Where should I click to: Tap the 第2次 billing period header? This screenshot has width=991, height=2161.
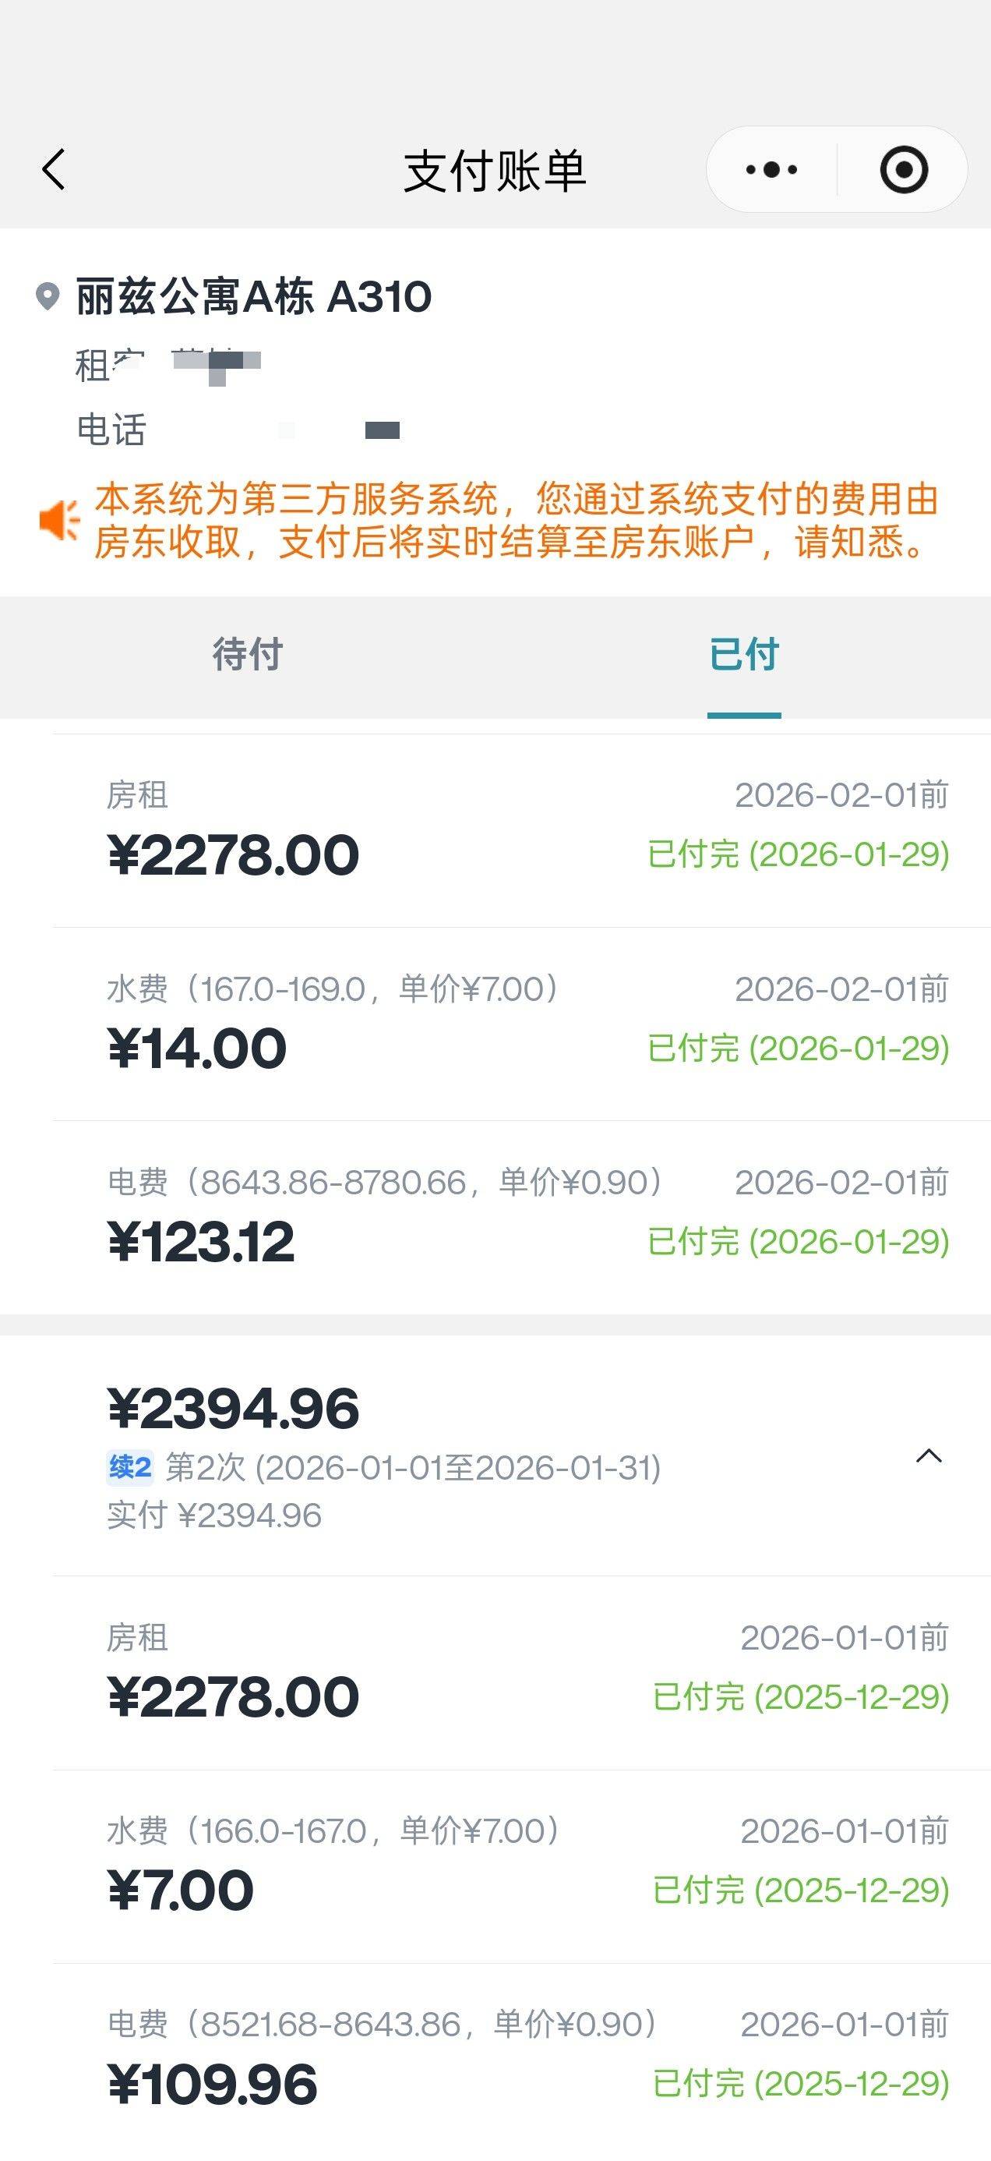412,1468
